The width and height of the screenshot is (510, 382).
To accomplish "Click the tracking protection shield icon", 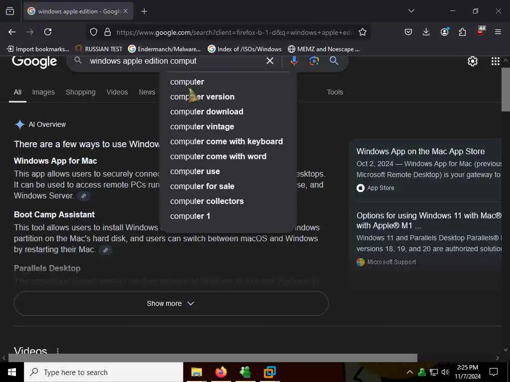I will point(94,32).
